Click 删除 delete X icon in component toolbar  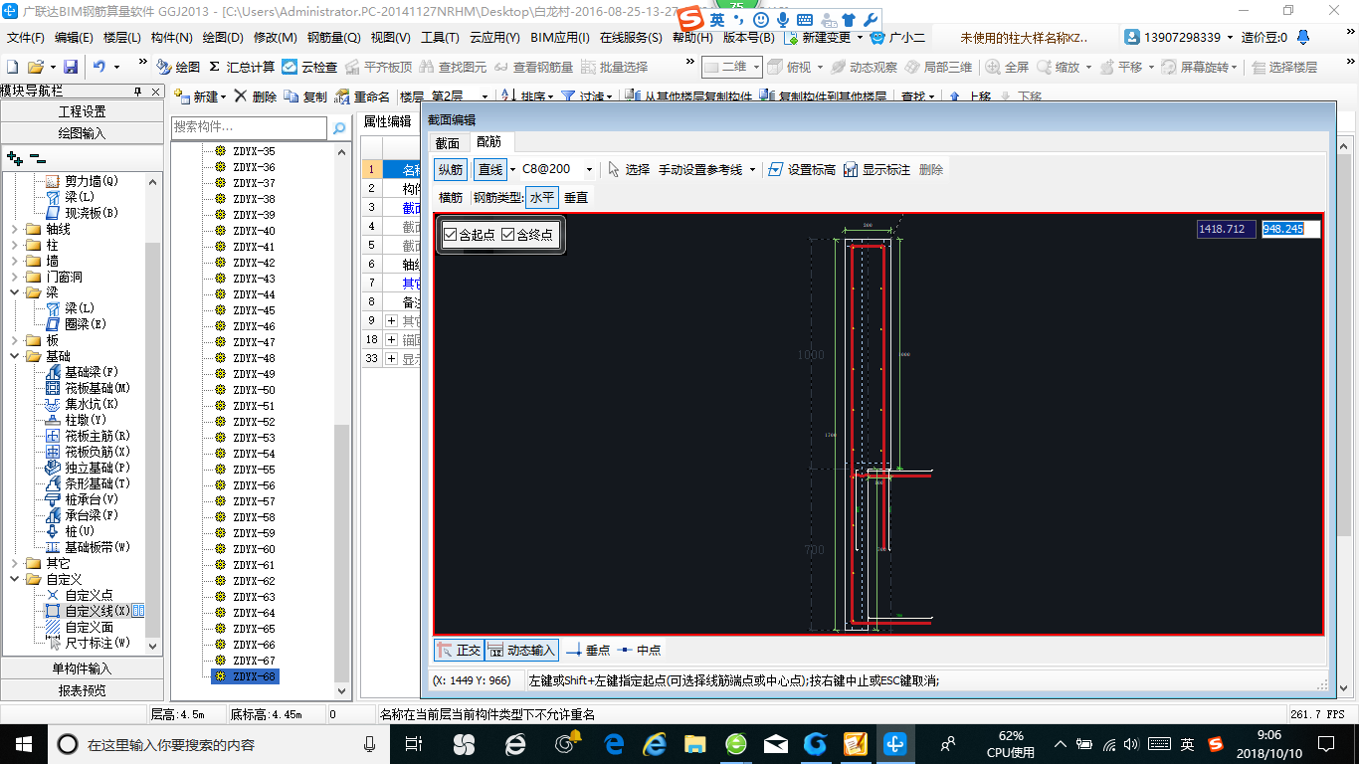256,96
